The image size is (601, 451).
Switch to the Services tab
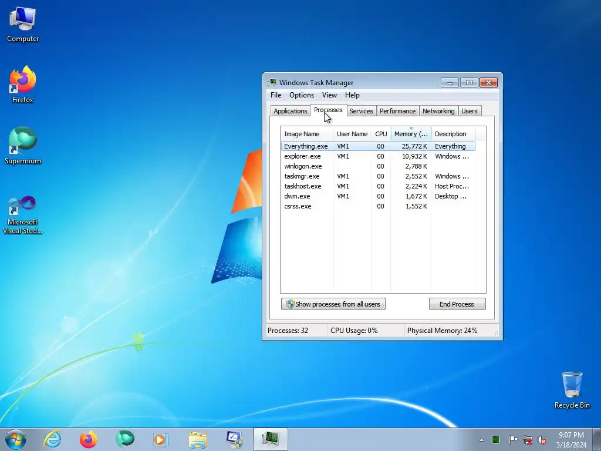(x=361, y=111)
